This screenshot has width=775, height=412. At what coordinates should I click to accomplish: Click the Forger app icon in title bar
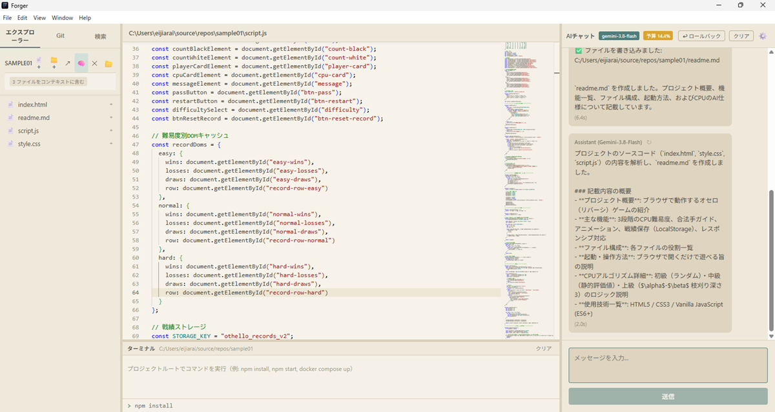click(x=5, y=6)
